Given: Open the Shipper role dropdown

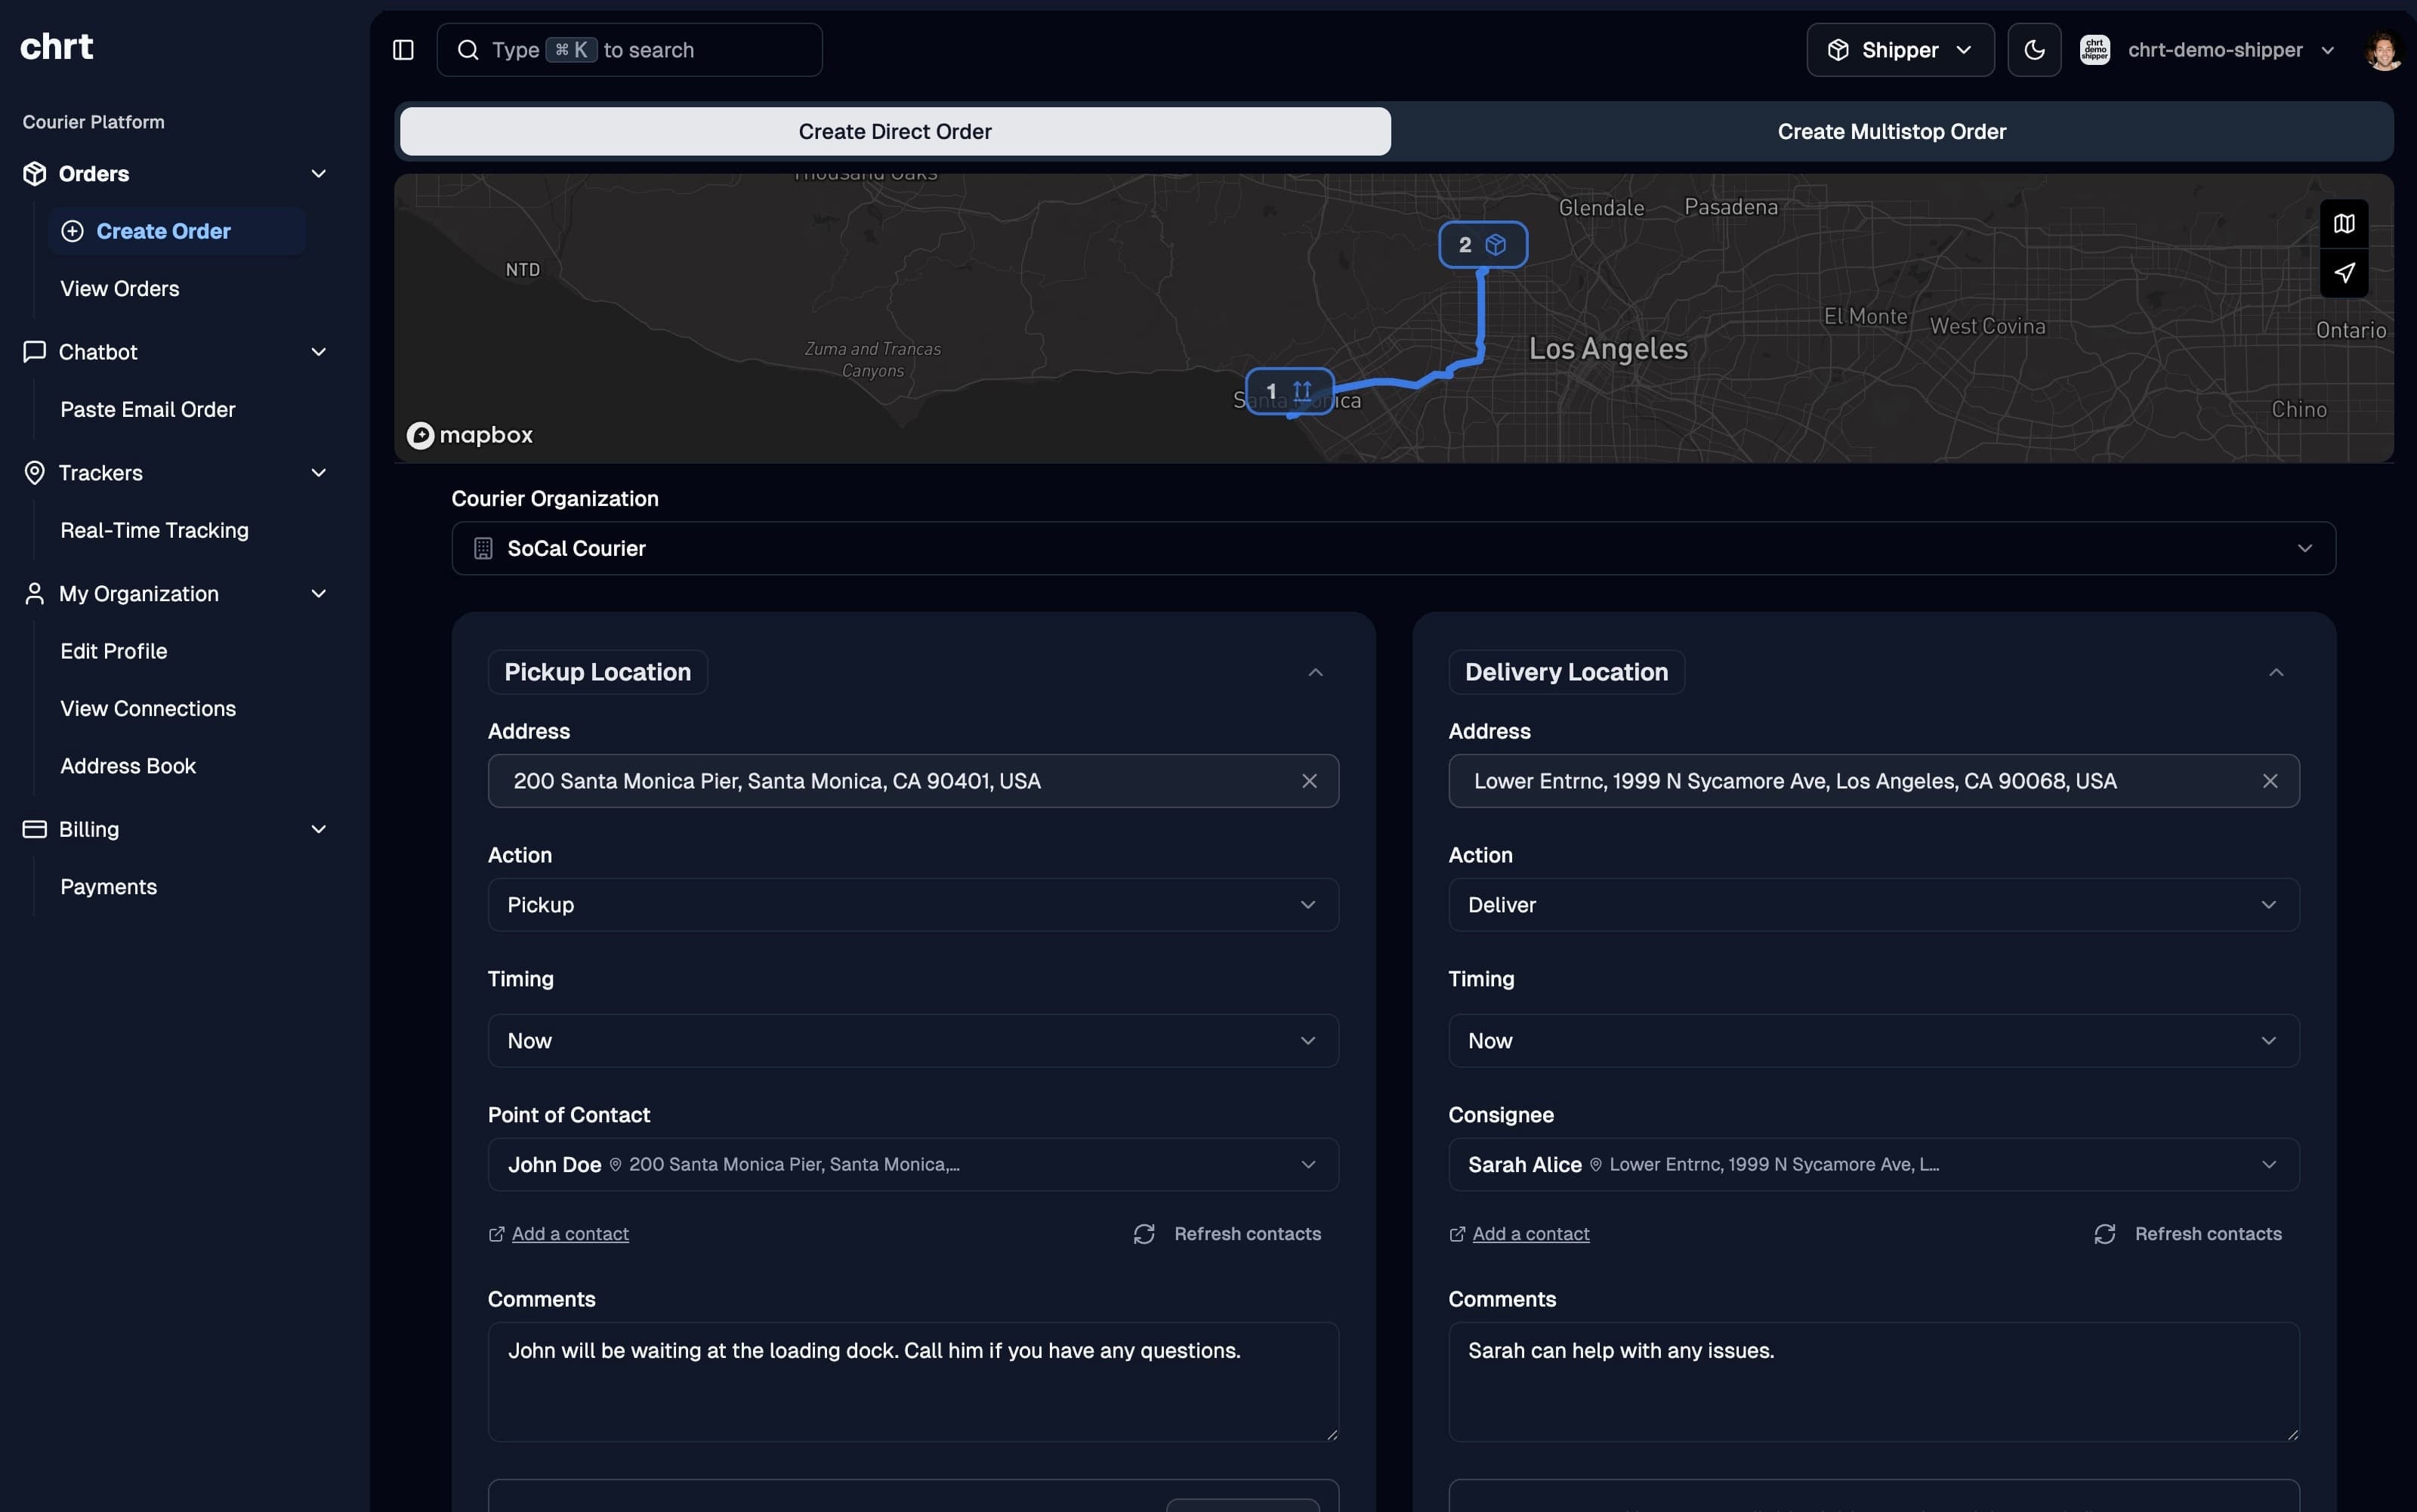Looking at the screenshot, I should (1897, 49).
